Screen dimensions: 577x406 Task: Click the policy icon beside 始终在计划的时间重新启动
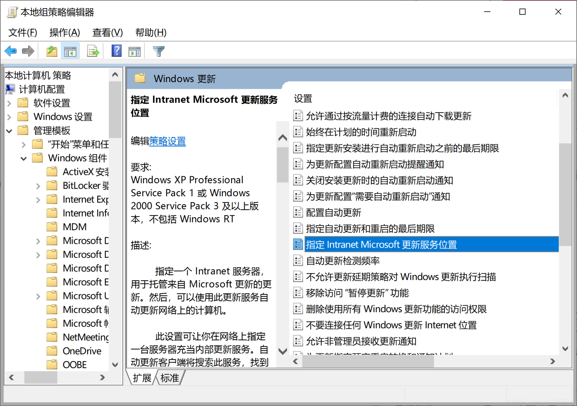[x=298, y=132]
